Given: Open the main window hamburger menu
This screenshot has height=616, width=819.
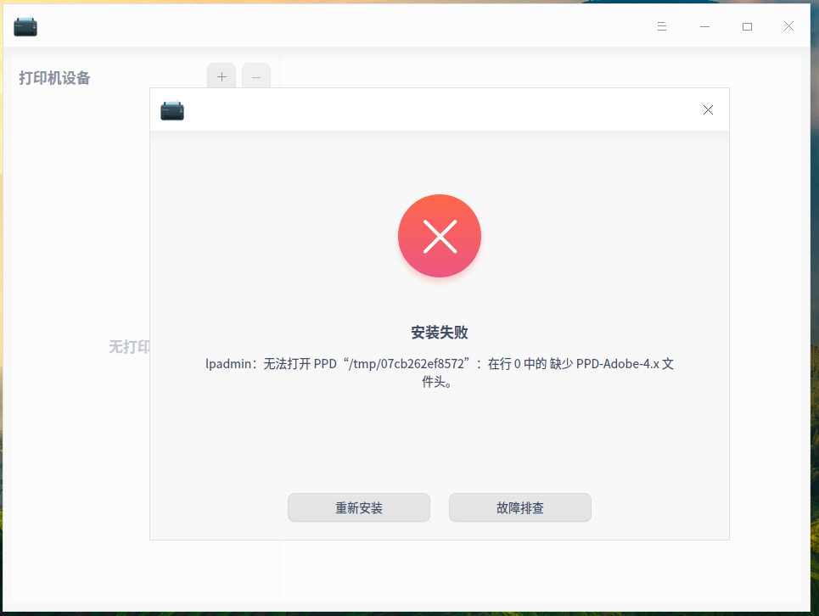Looking at the screenshot, I should [x=662, y=26].
